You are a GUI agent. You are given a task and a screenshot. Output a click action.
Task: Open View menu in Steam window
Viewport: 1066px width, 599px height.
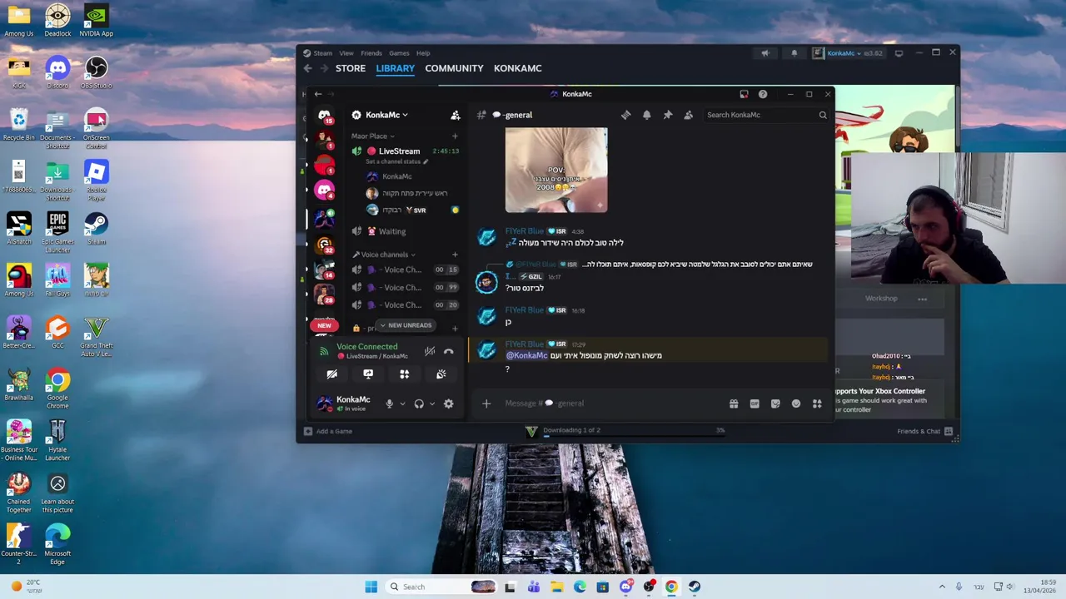(x=346, y=53)
